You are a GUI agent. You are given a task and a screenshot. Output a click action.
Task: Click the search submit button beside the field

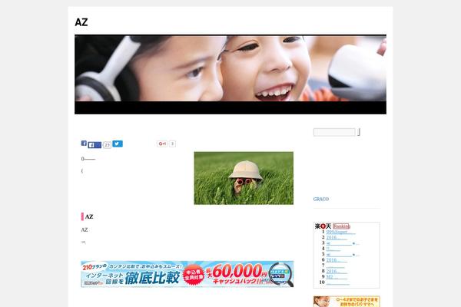click(359, 132)
